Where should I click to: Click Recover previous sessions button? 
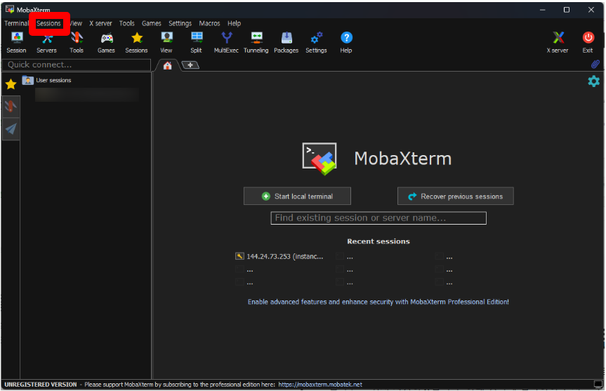click(x=456, y=197)
